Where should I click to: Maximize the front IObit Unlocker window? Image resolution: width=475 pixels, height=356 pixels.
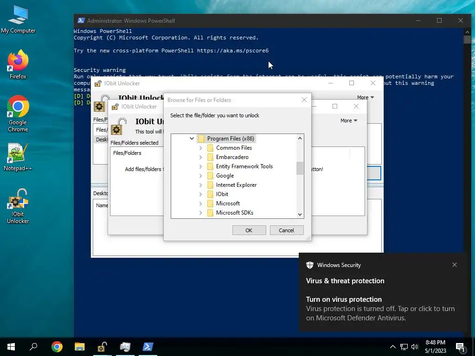coord(335,106)
